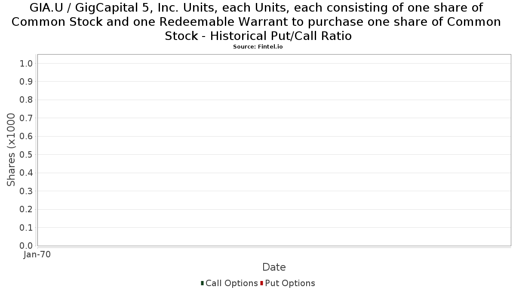
Task: Click the Date axis label
Action: pos(274,267)
